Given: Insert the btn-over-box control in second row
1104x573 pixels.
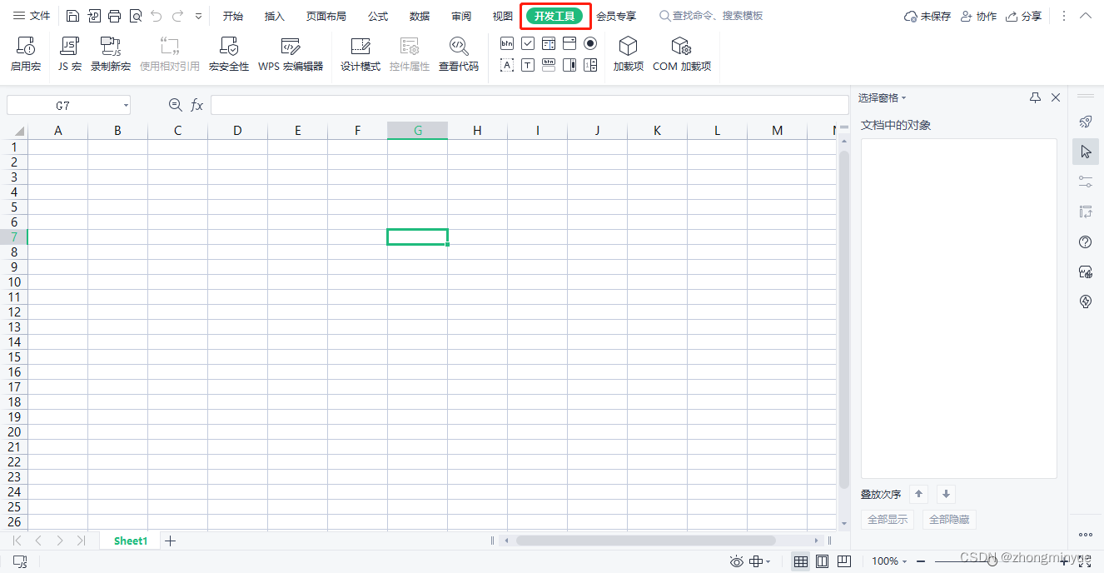Looking at the screenshot, I should click(x=549, y=65).
